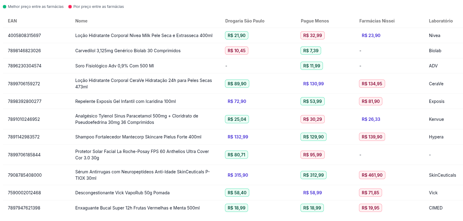Click product name 'Repelente Exposis Gel Infantil'
463x221 pixels.
click(x=126, y=101)
